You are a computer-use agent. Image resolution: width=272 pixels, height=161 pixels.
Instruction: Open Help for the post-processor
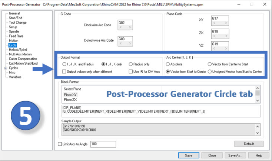tap(259, 155)
